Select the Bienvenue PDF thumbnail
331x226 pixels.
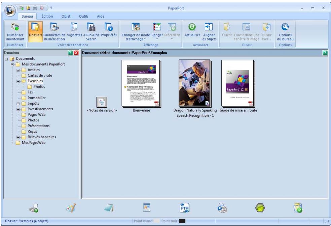(141, 83)
